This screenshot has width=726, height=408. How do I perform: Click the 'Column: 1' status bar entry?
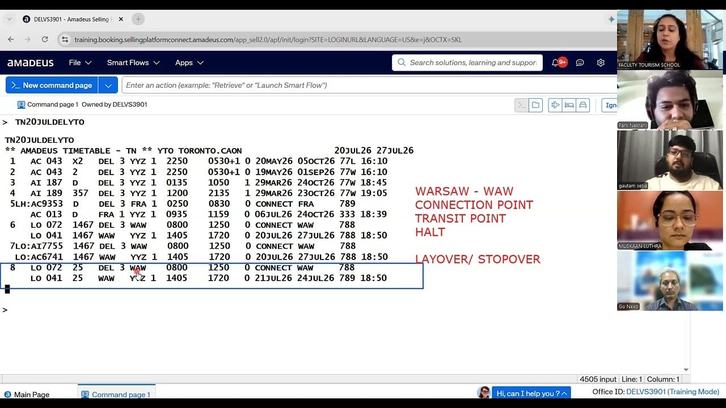662,380
